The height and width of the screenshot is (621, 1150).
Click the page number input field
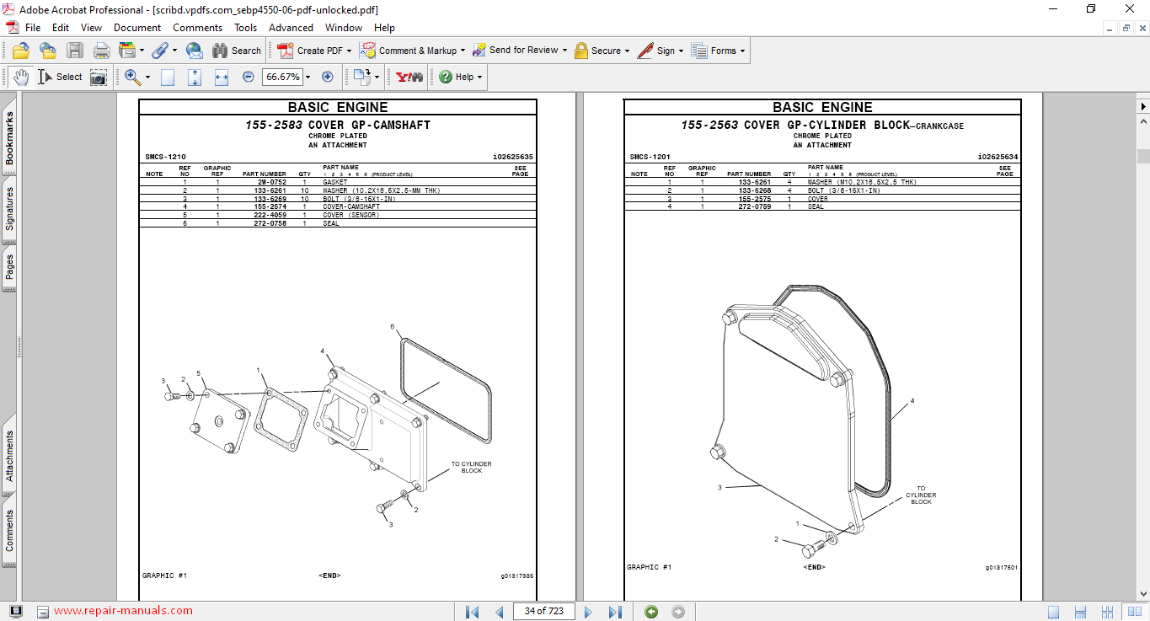[x=543, y=611]
